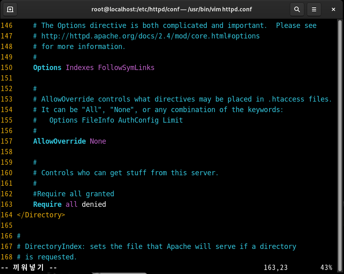The width and height of the screenshot is (344, 274).
Task: Click 'None' after AllowOverride
Action: coord(98,141)
